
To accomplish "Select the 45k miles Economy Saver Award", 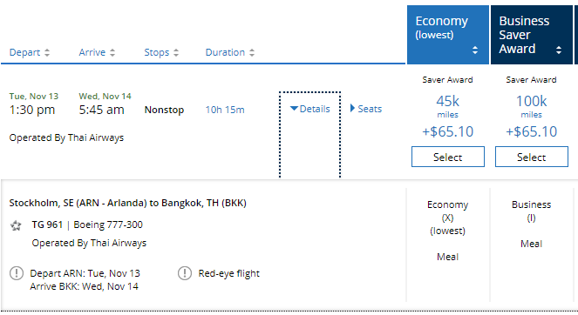I will [x=448, y=157].
